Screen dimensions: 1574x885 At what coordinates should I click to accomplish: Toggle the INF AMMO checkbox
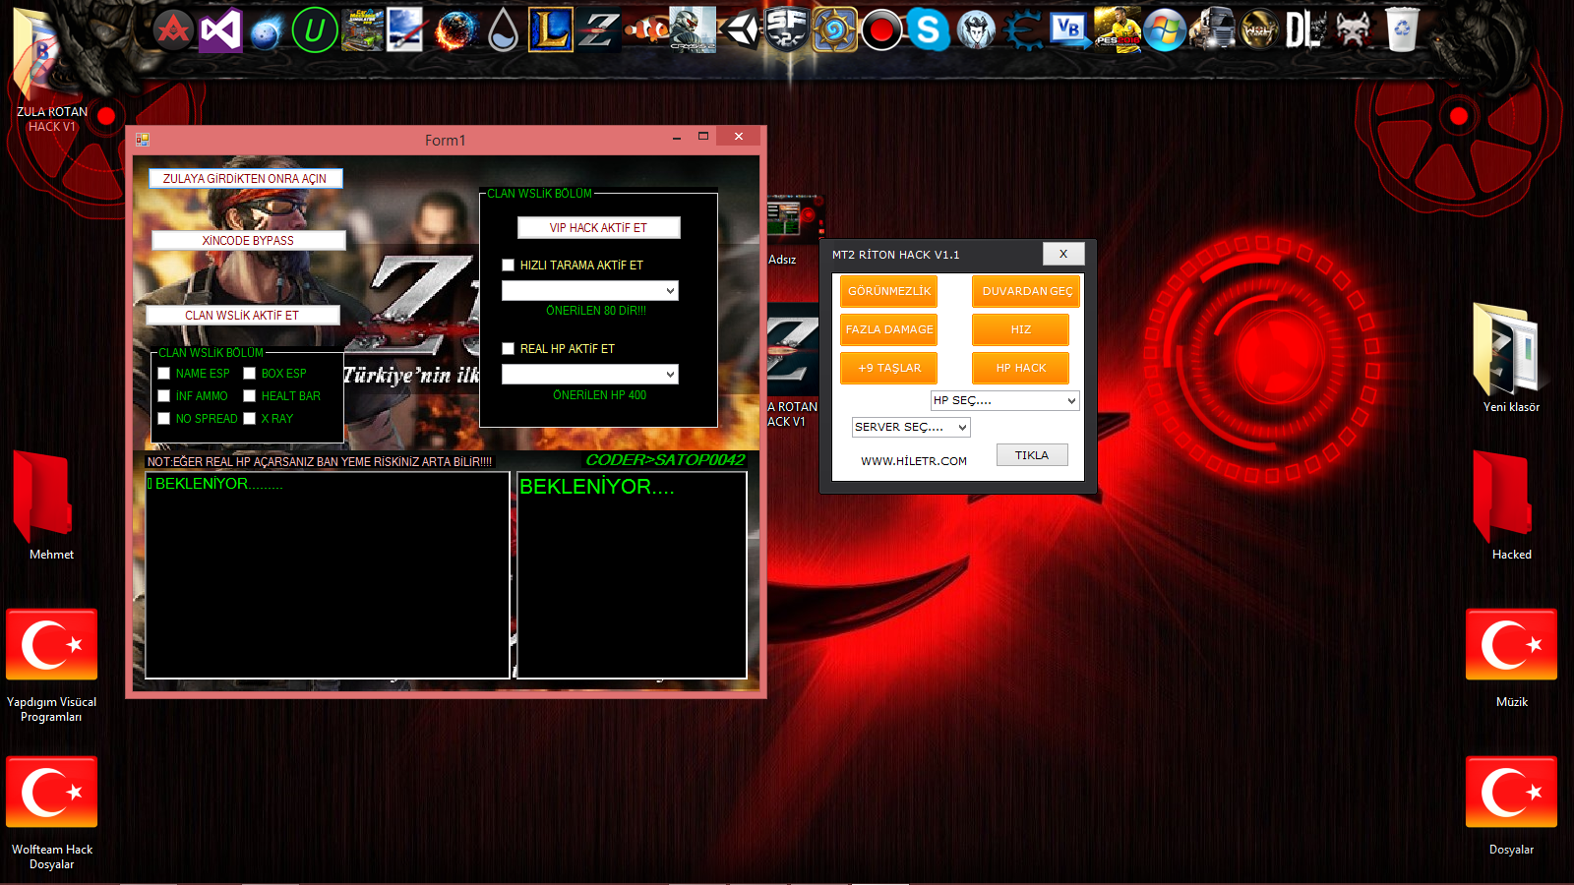click(164, 396)
